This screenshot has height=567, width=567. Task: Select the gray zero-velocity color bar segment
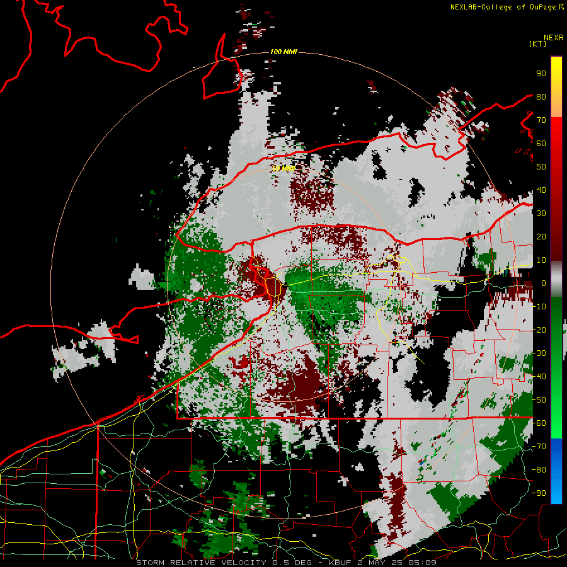click(x=556, y=279)
